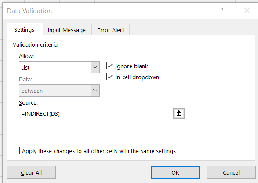
Task: Select the Settings tab
Action: [24, 29]
